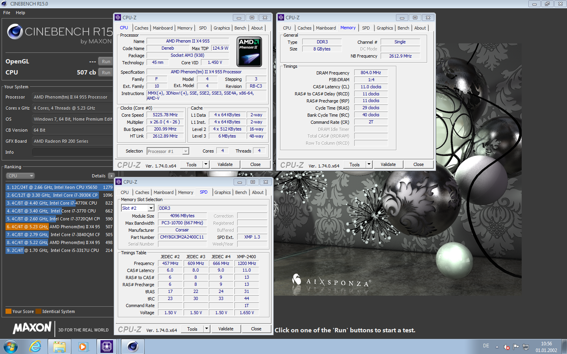Click Validate in the Memory window

click(x=388, y=164)
